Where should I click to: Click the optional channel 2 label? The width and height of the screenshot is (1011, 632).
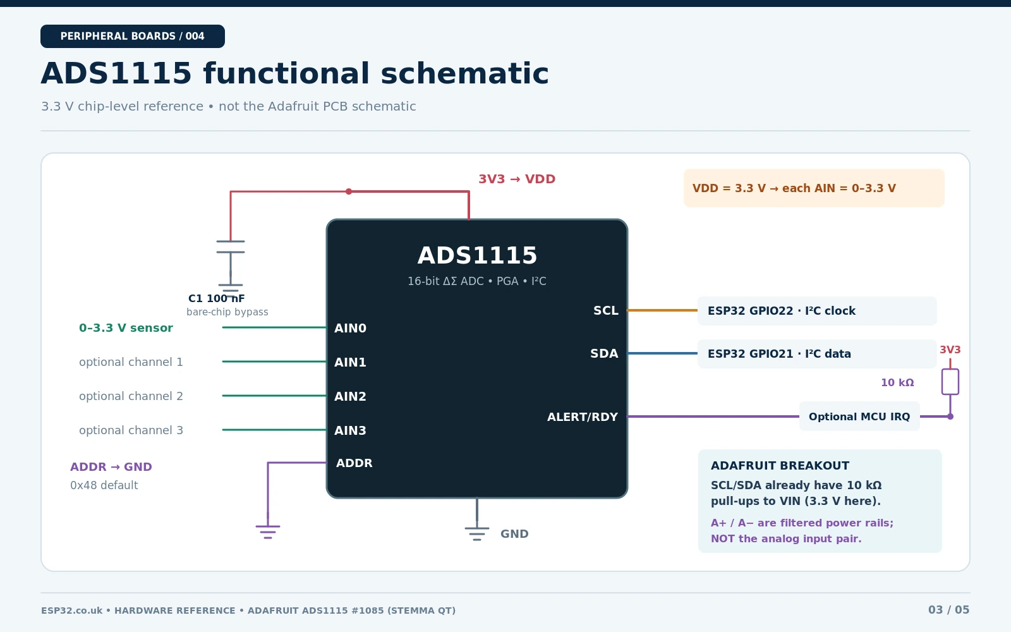tap(131, 396)
